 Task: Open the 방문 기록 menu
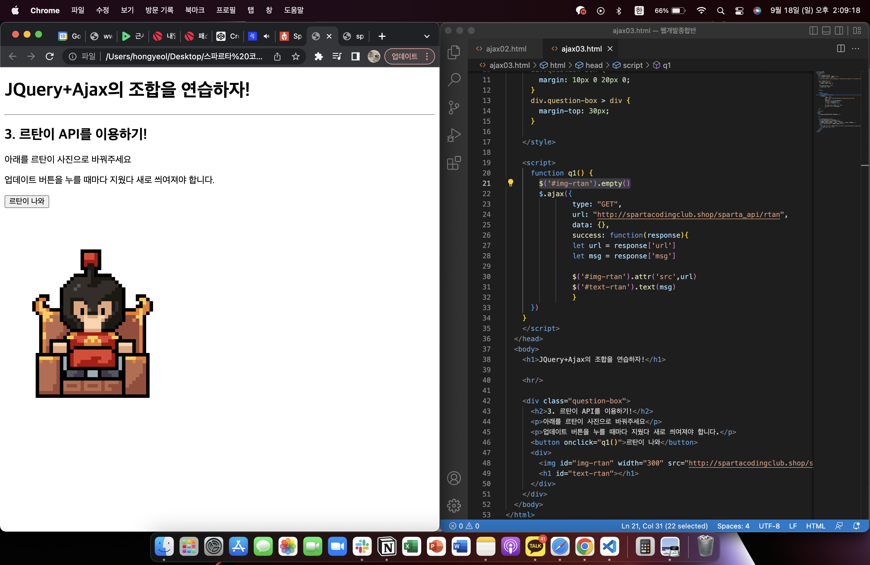point(159,10)
